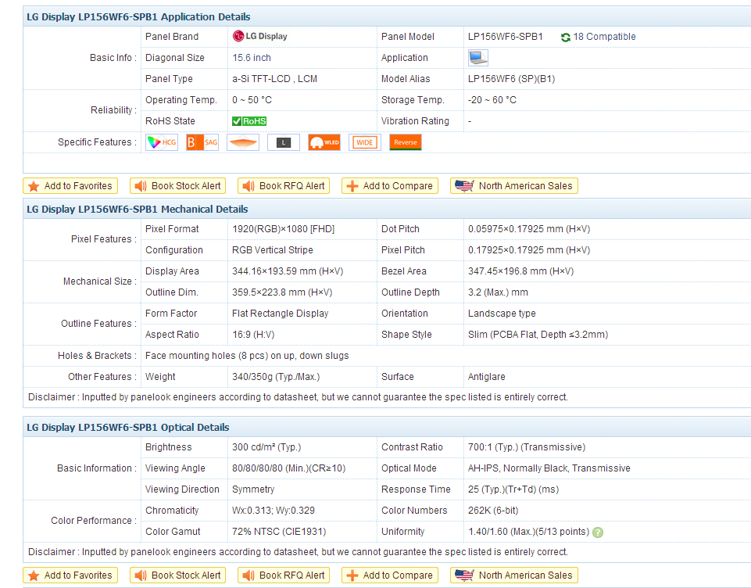Click the WLED backlight feature icon
The width and height of the screenshot is (751, 588).
tap(324, 142)
